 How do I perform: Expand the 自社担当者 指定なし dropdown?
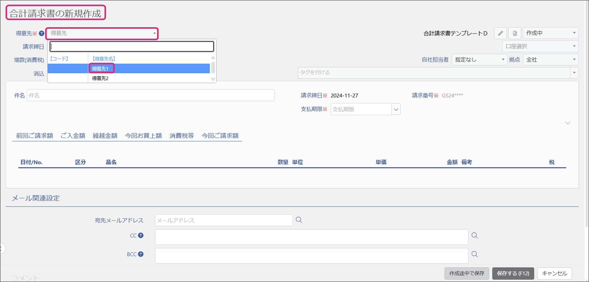point(479,60)
